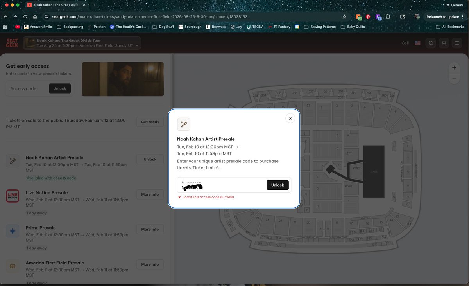Click the Live Nation logo icon
Screen dimensions: 469x286
tap(13, 196)
